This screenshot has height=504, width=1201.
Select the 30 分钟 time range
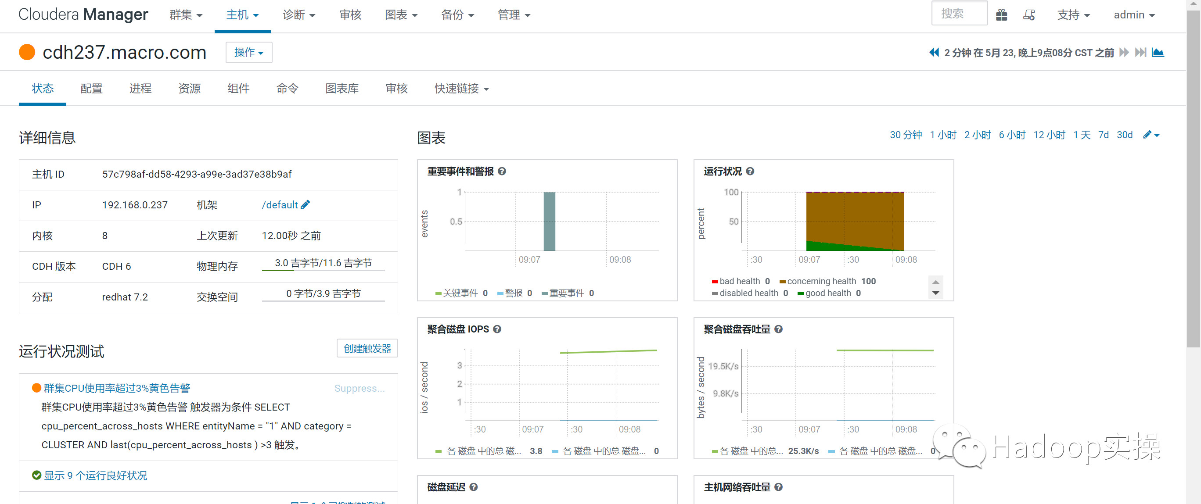[906, 135]
